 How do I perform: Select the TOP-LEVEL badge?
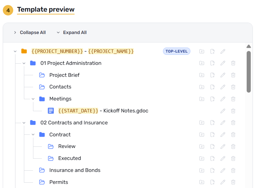pos(177,51)
